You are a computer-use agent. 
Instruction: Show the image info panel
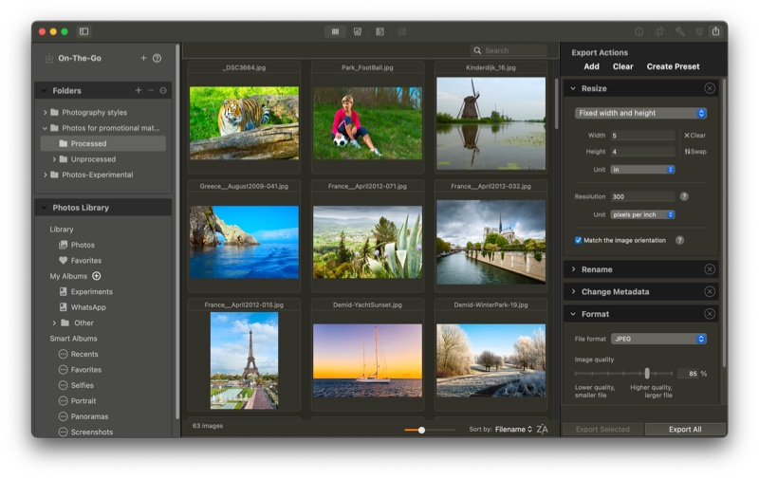[639, 31]
